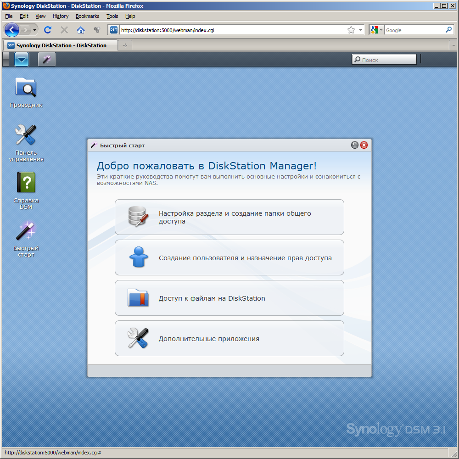Minimize the Быстрый старт dialog
459x459 pixels.
click(354, 145)
